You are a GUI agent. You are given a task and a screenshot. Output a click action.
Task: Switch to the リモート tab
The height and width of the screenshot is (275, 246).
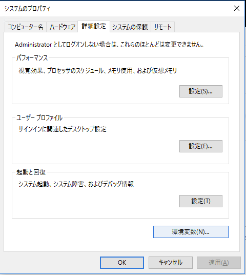pos(162,27)
